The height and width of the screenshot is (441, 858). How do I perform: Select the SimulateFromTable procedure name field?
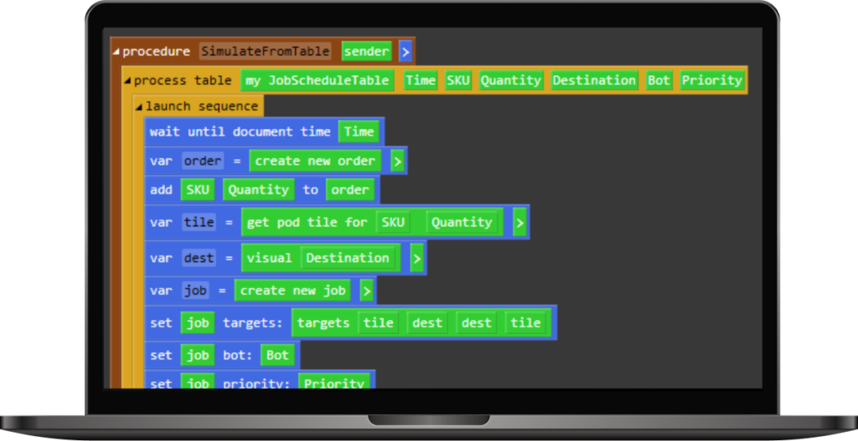click(265, 52)
